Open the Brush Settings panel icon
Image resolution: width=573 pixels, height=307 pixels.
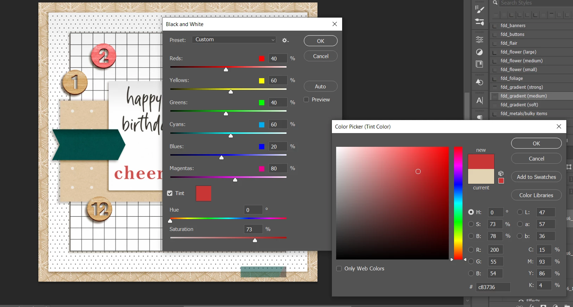(479, 10)
